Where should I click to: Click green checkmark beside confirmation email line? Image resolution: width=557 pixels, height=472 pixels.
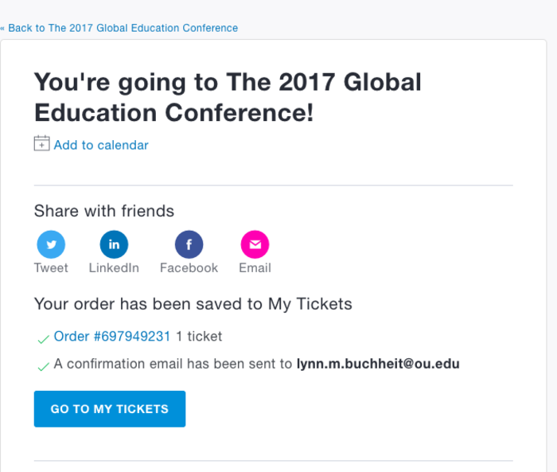[x=43, y=366]
